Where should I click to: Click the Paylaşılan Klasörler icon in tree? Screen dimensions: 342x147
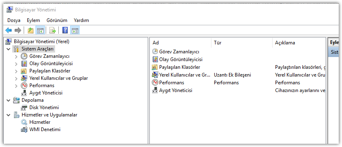pyautogui.click(x=24, y=71)
